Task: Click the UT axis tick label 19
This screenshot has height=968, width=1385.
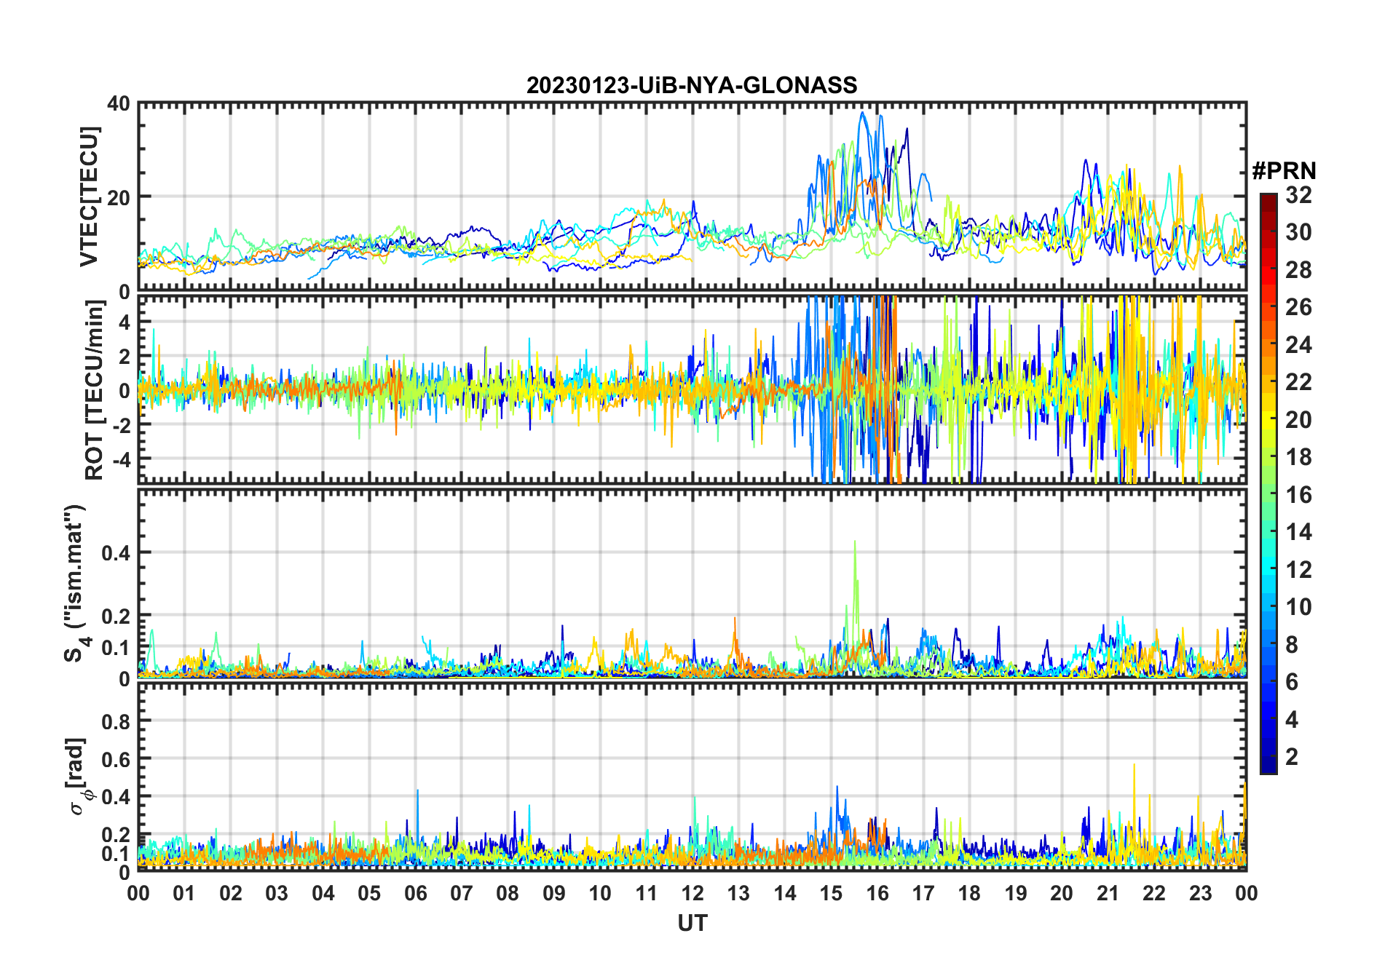Action: [x=1016, y=893]
